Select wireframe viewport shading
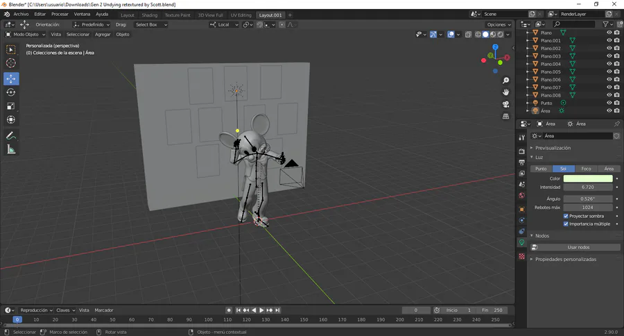624x336 pixels. click(478, 35)
